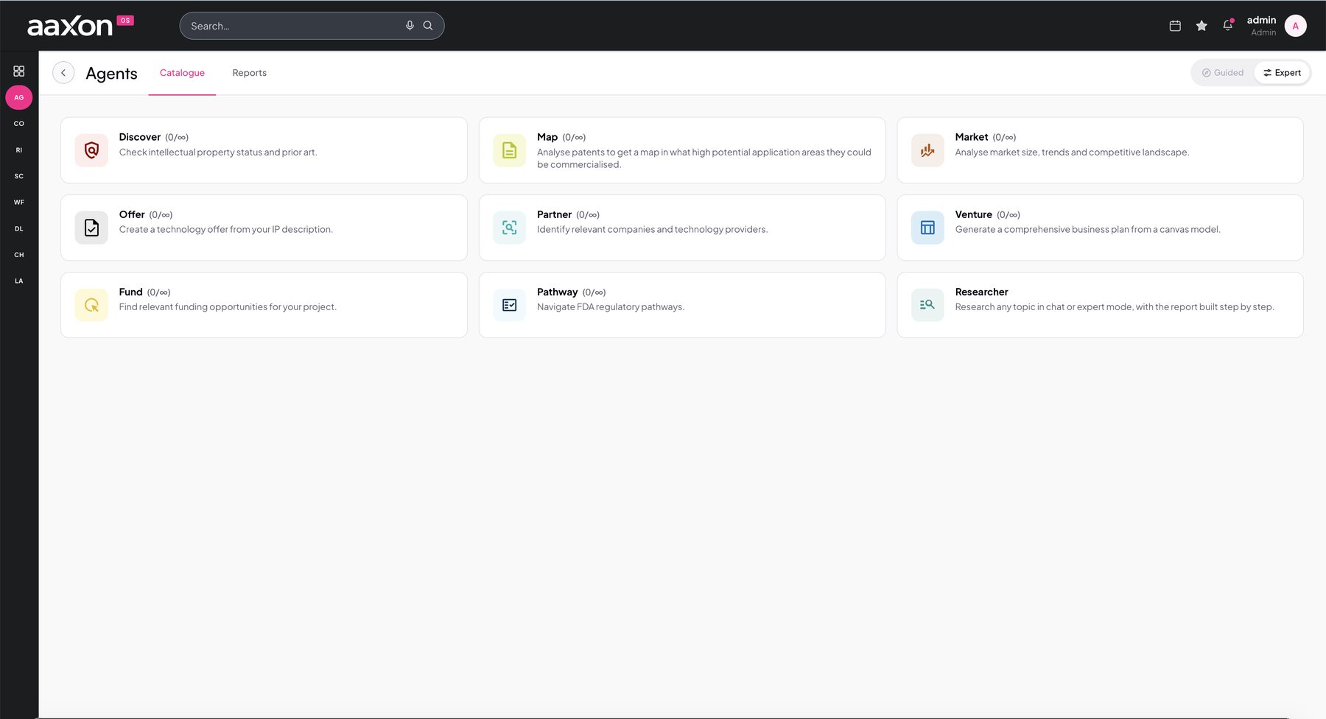The width and height of the screenshot is (1326, 719).
Task: Click the Discover agent shield icon
Action: 91,150
